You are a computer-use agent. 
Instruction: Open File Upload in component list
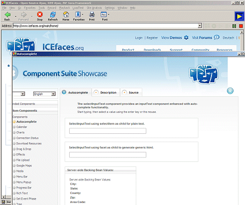(23, 160)
